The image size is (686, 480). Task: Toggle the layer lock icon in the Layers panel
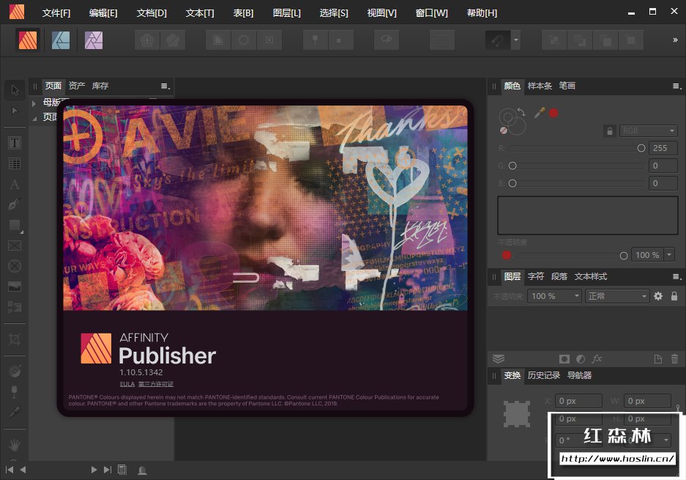674,296
